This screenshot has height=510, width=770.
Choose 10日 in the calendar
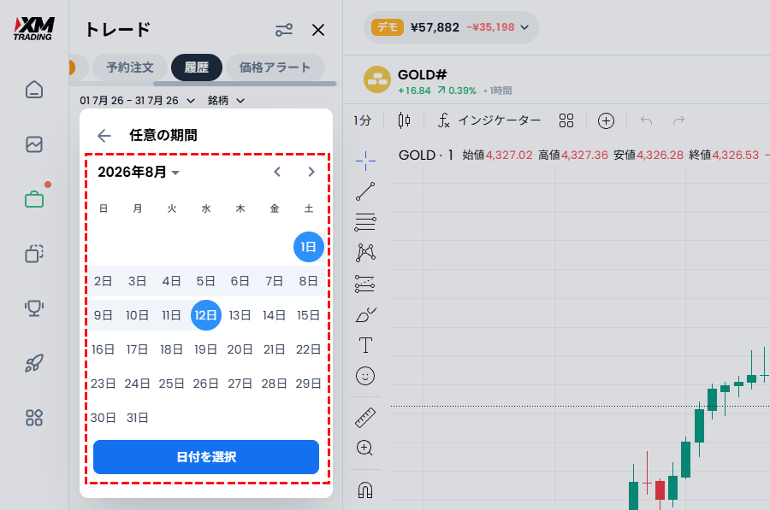point(137,315)
